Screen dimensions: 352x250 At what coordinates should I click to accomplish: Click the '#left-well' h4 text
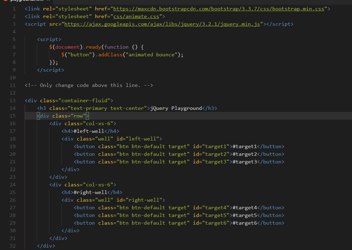89,131
